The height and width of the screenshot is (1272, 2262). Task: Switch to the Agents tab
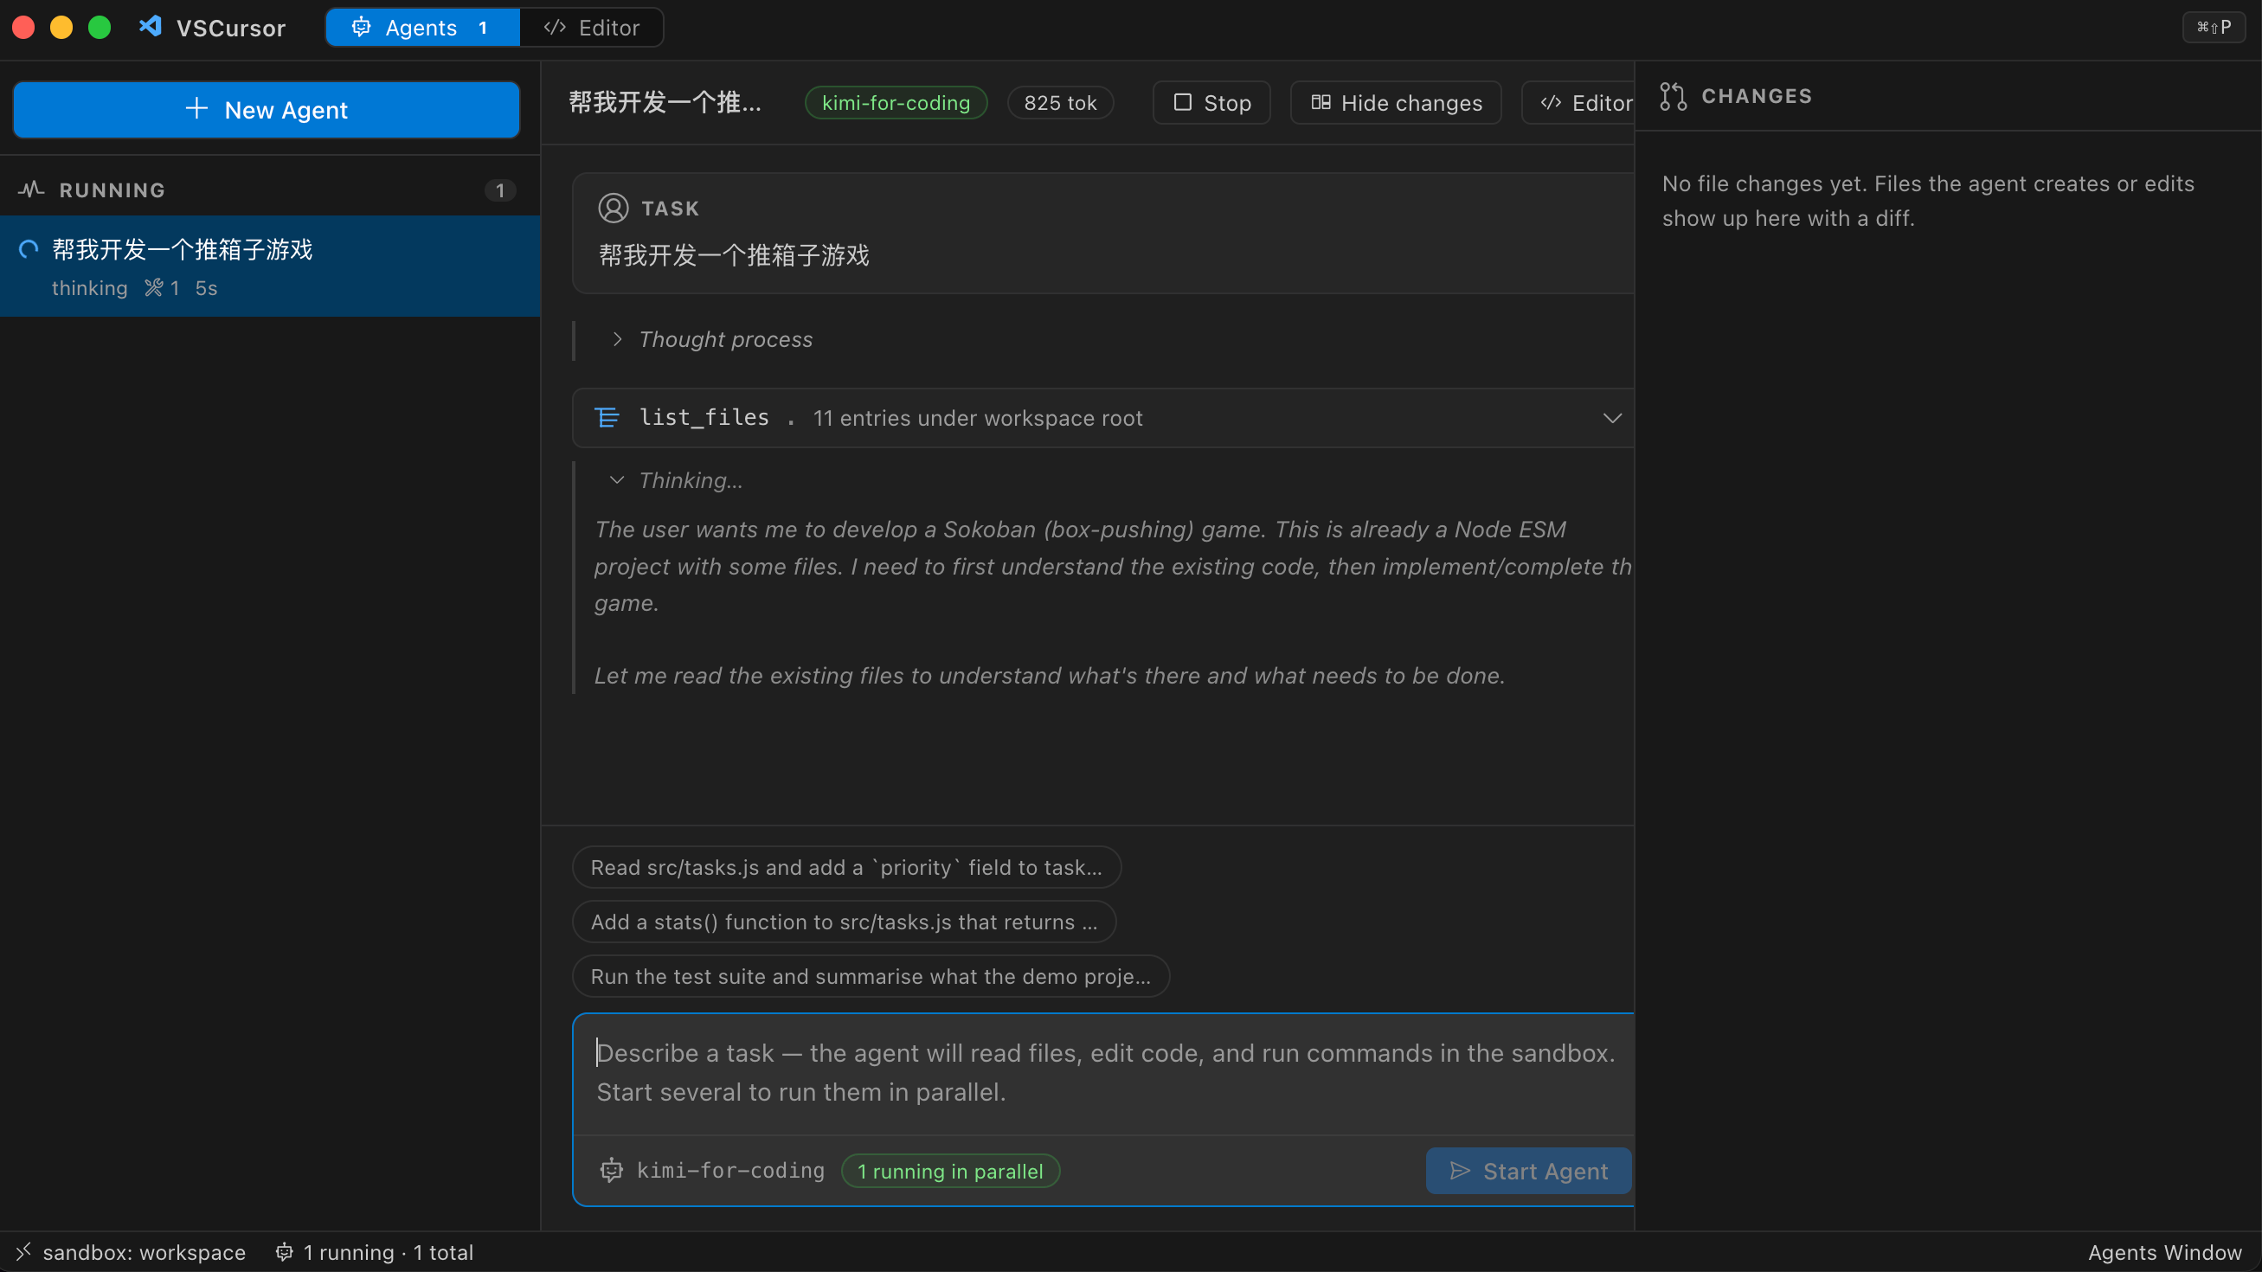[422, 27]
